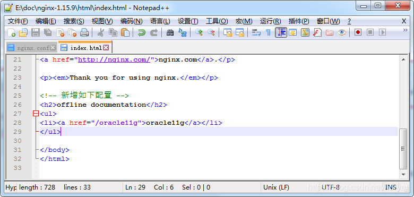Open the 窗口(W) menu

click(328, 21)
